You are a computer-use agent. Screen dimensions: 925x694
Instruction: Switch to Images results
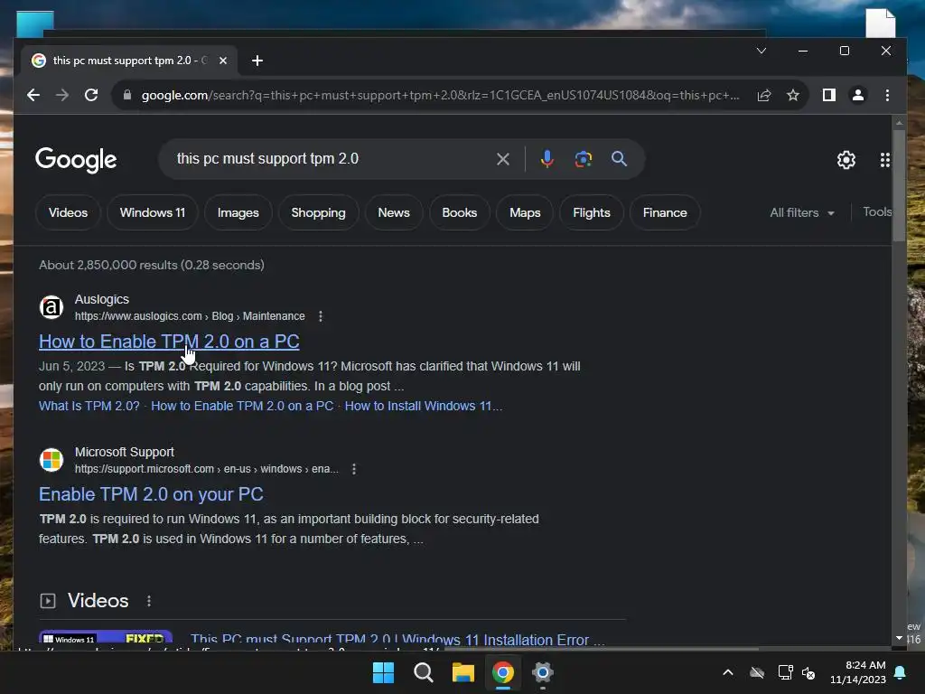click(238, 212)
